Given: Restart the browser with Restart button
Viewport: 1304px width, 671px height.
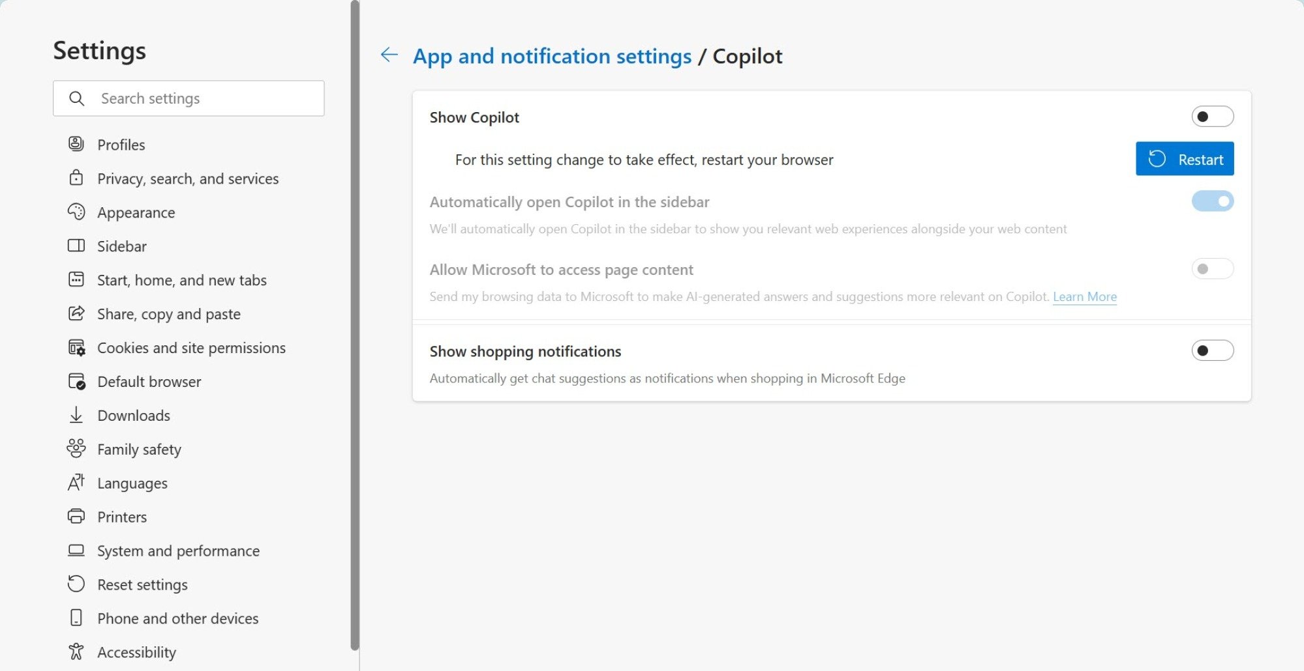Looking at the screenshot, I should 1185,159.
